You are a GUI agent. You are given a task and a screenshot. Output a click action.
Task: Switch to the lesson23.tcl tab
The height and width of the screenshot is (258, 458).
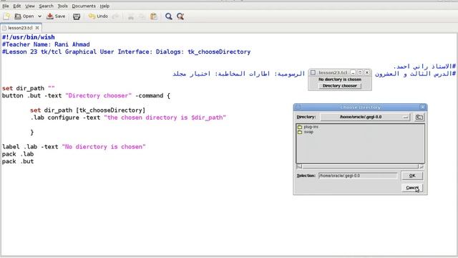(x=20, y=28)
